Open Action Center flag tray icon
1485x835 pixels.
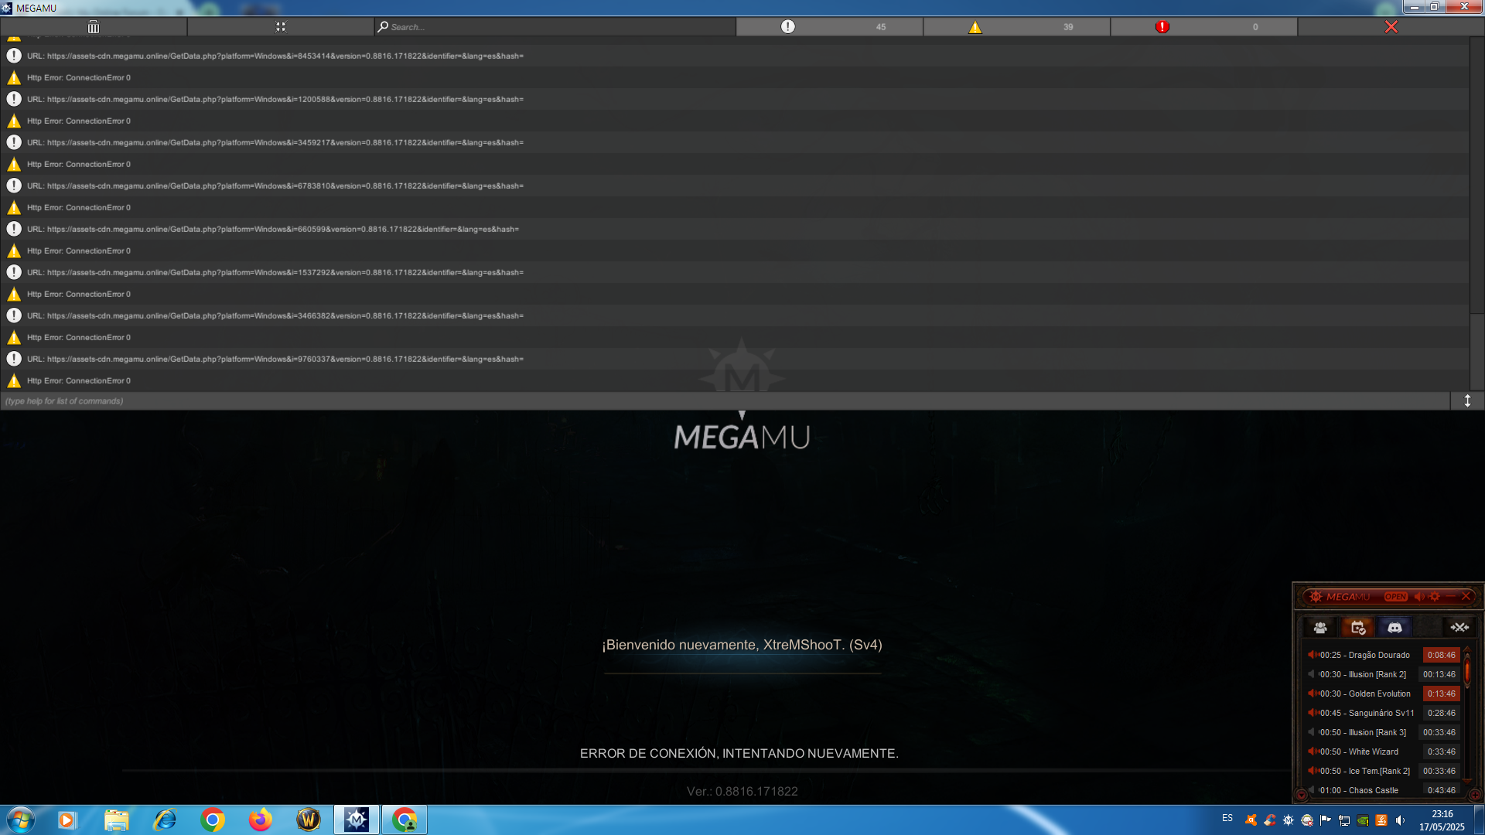point(1326,820)
